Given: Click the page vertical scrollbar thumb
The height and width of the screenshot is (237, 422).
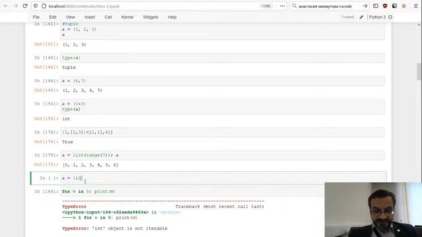Looking at the screenshot, I should click(x=419, y=72).
